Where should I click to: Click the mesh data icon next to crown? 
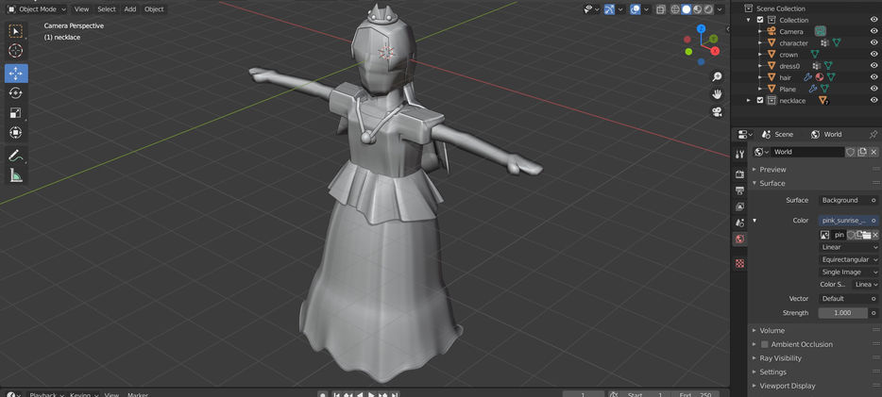[x=815, y=55]
